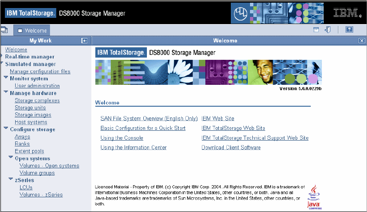Screen dimensions: 367x212
Task: Open LCUs under zSeries
Action: coord(26,187)
